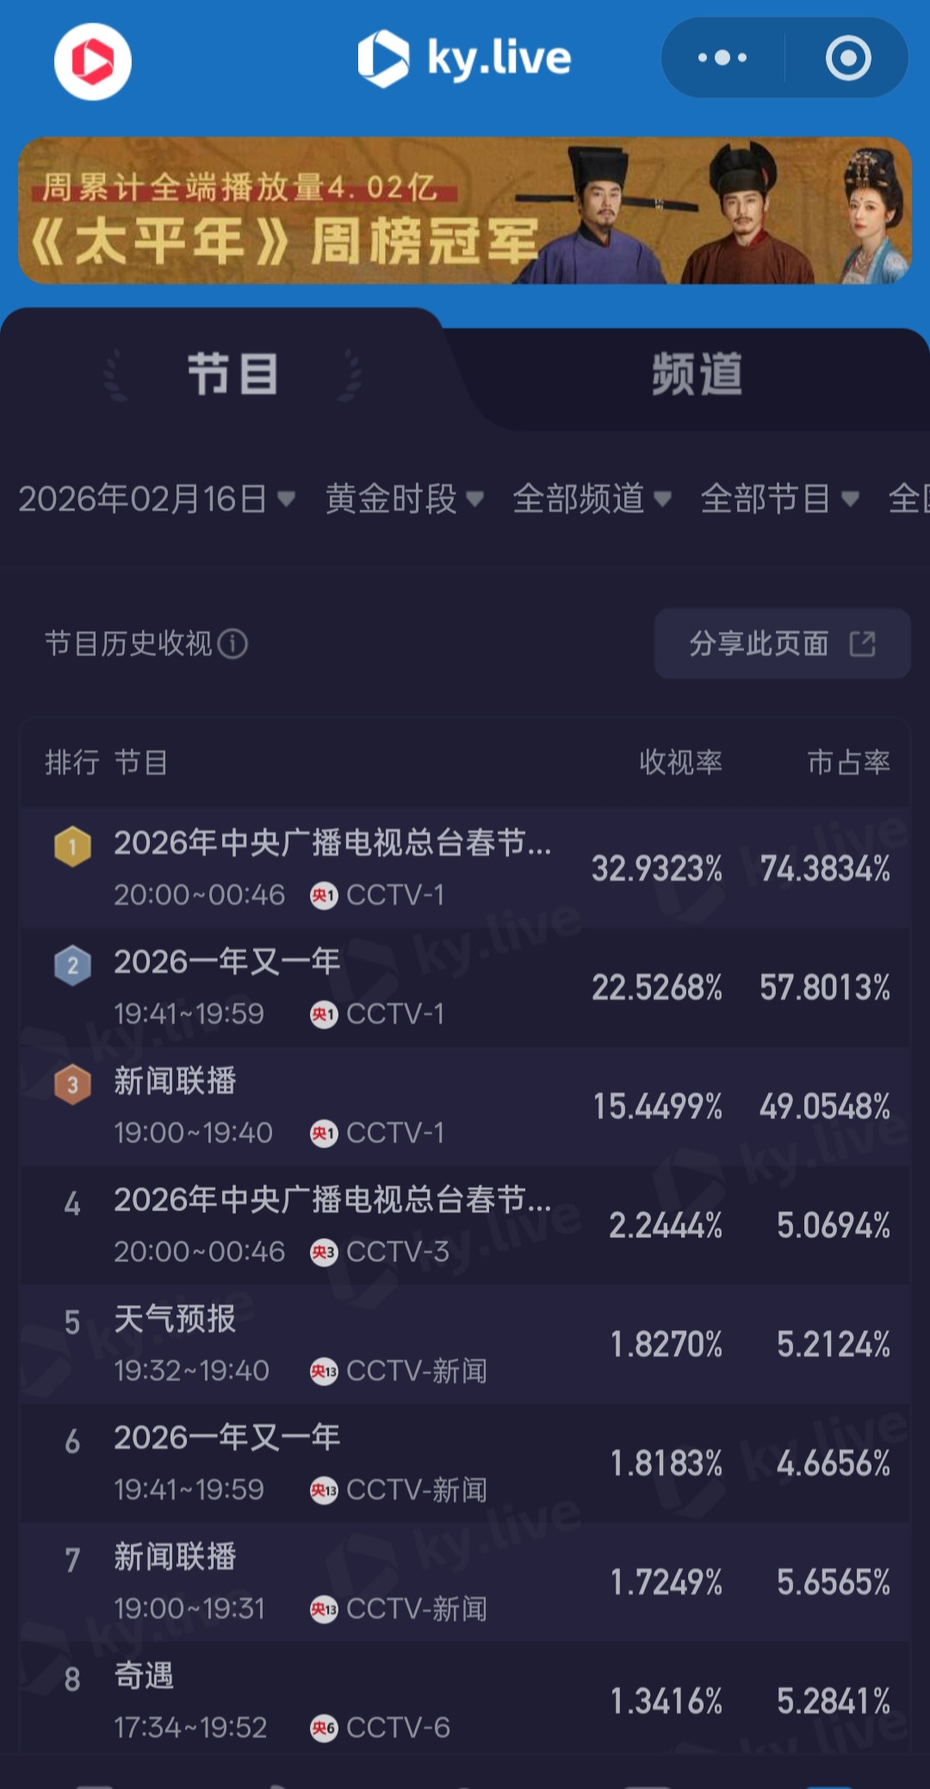Viewport: 930px width, 1789px height.
Task: Select the 节目 tab
Action: tap(232, 374)
